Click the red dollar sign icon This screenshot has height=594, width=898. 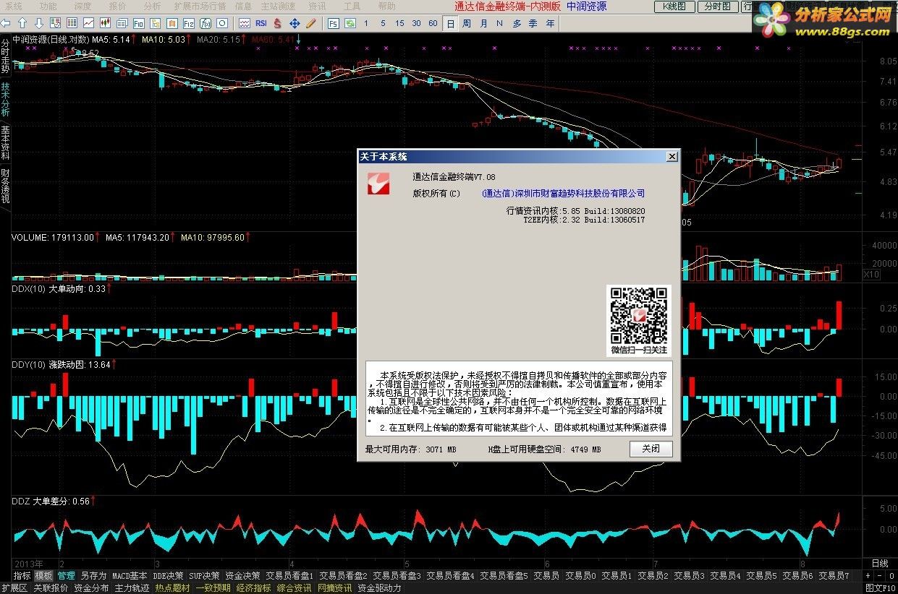(277, 23)
